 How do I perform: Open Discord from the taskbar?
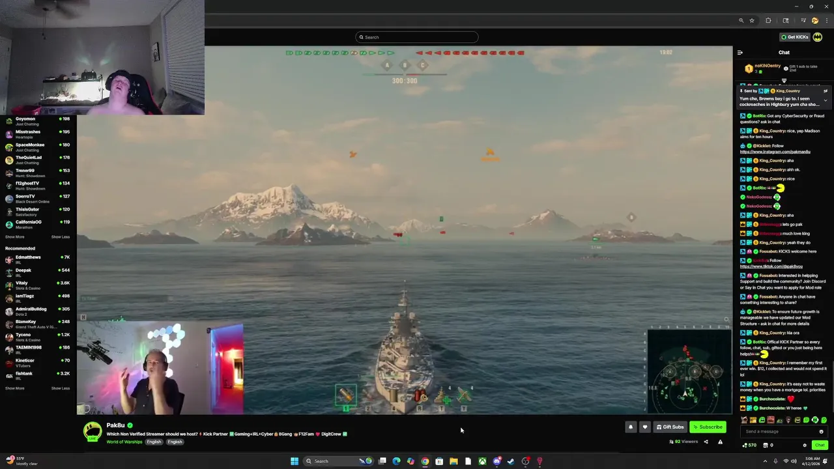pyautogui.click(x=496, y=461)
